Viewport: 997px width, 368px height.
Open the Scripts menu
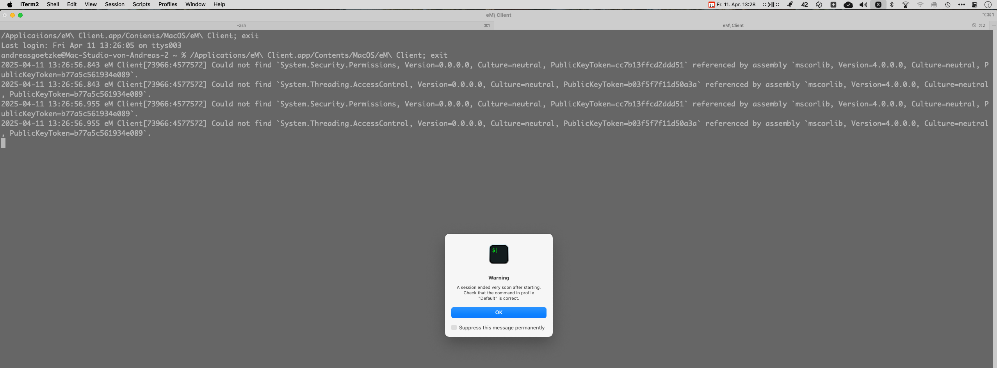[x=141, y=4]
